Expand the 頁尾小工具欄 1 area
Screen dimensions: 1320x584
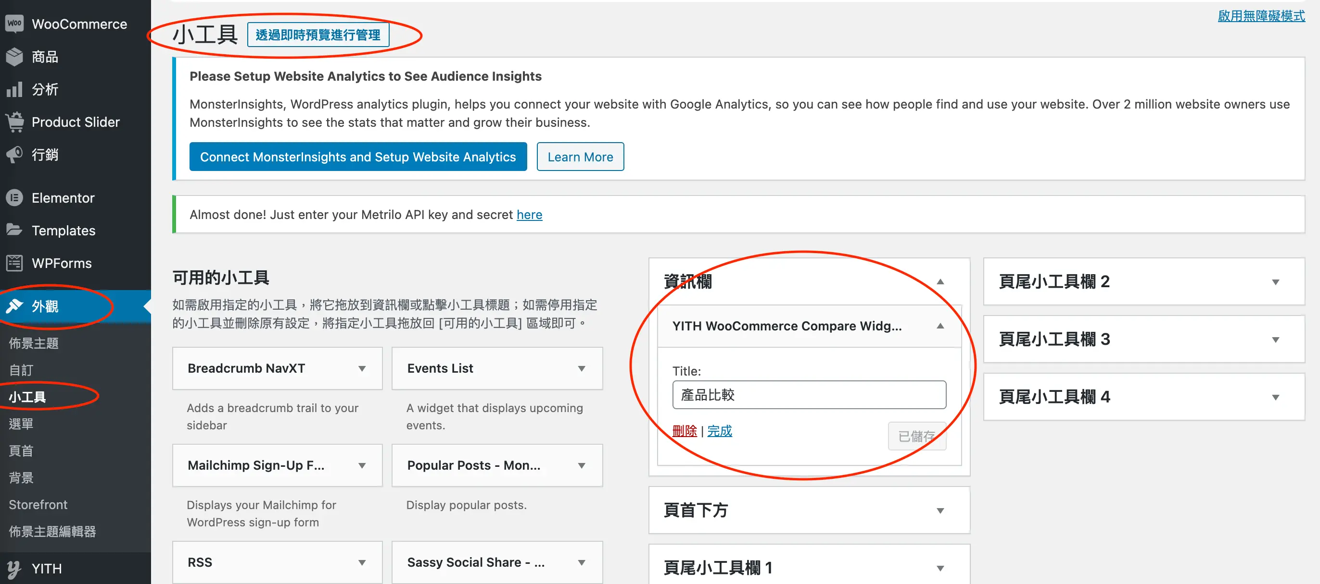click(940, 568)
